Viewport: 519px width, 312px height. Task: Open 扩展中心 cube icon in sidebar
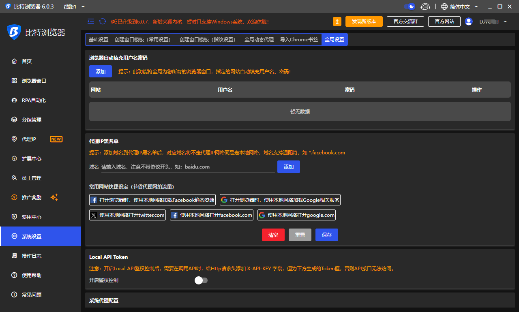[x=14, y=158]
